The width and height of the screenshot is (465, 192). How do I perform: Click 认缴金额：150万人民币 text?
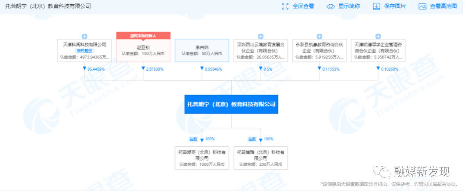tap(143, 54)
